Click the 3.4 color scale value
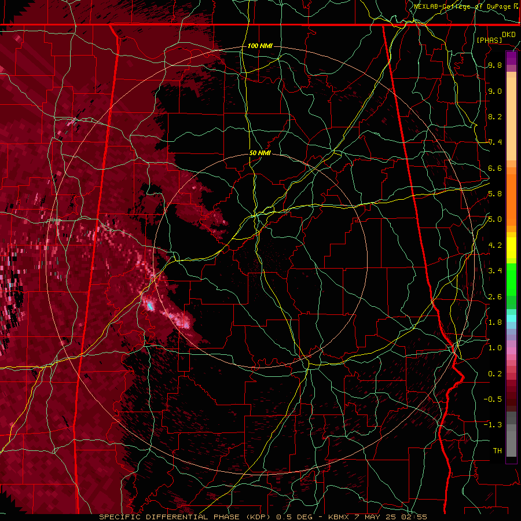Screen dimensions: 521x521 coord(495,271)
